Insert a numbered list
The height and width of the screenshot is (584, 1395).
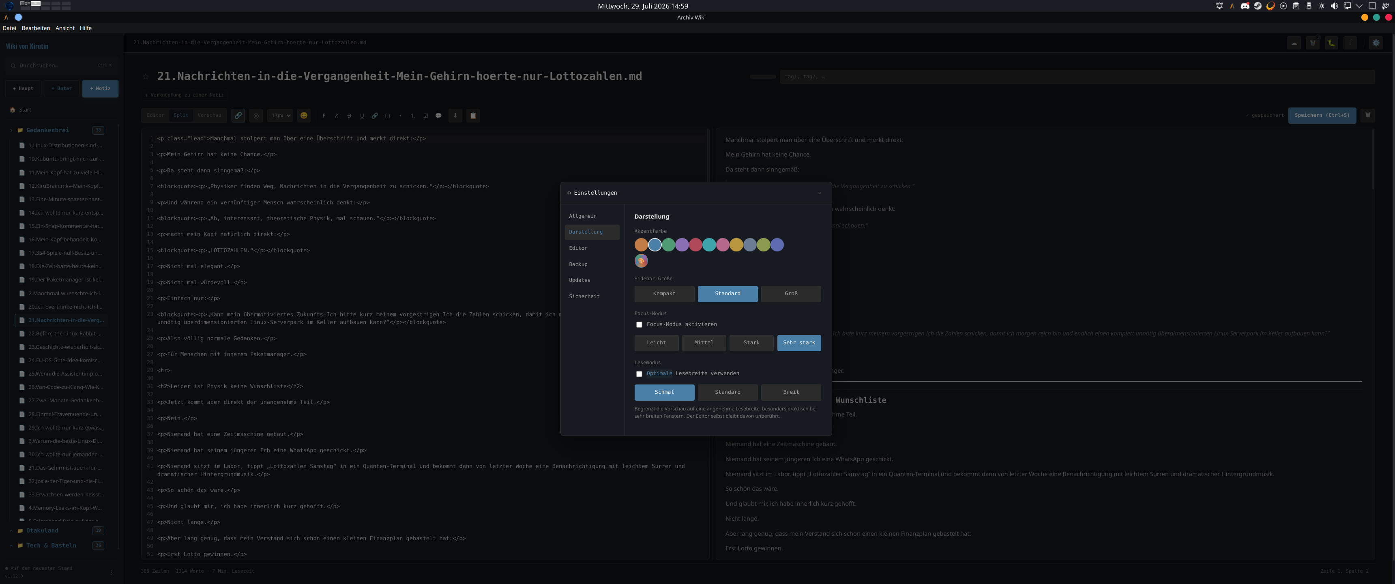[x=413, y=116]
